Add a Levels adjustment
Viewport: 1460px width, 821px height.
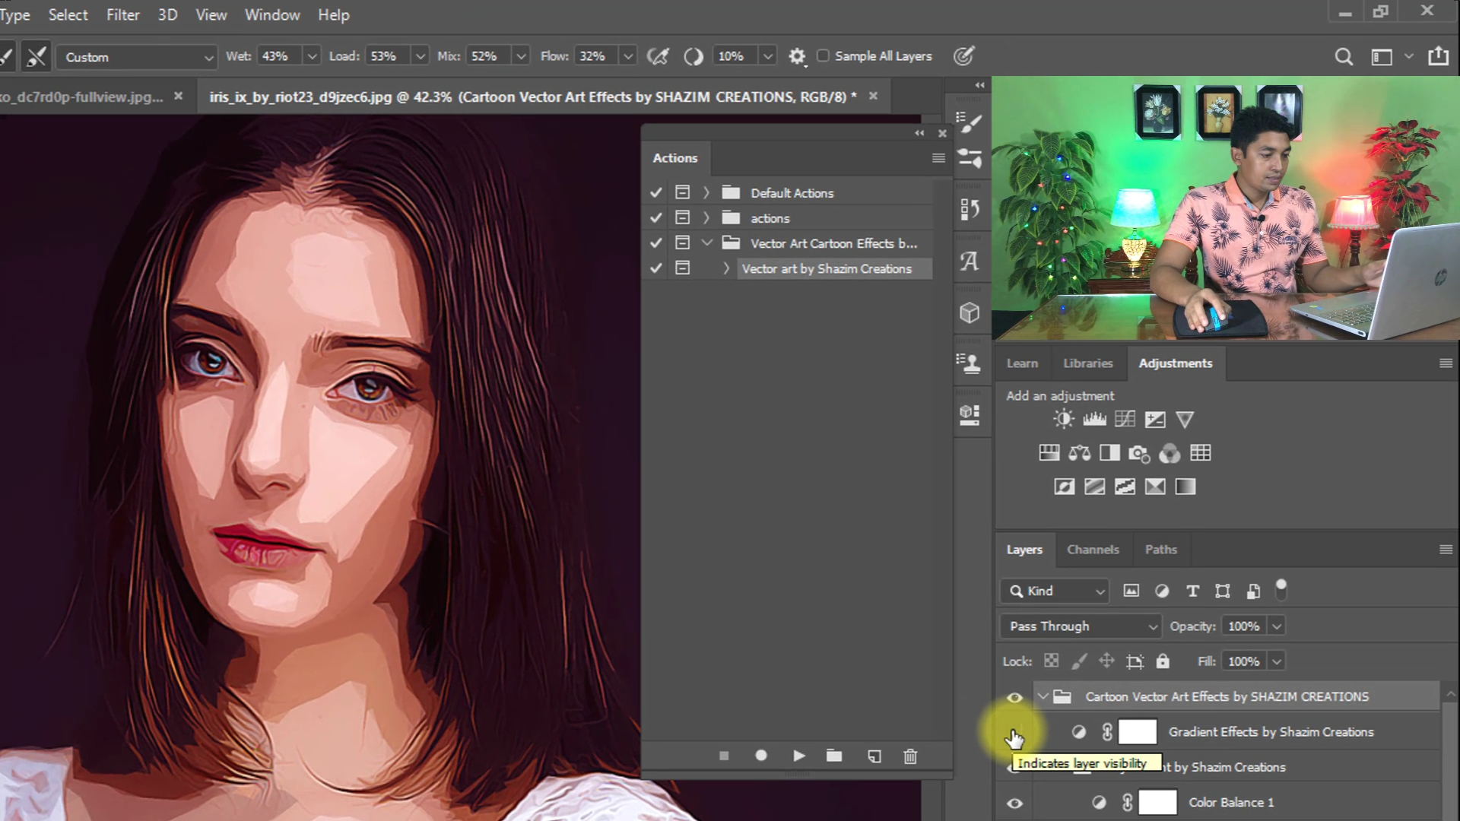click(1094, 419)
